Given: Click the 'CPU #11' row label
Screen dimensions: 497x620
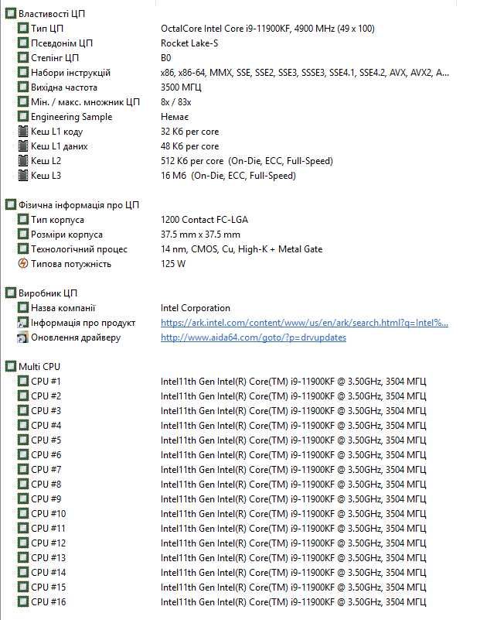Looking at the screenshot, I should coord(48,528).
